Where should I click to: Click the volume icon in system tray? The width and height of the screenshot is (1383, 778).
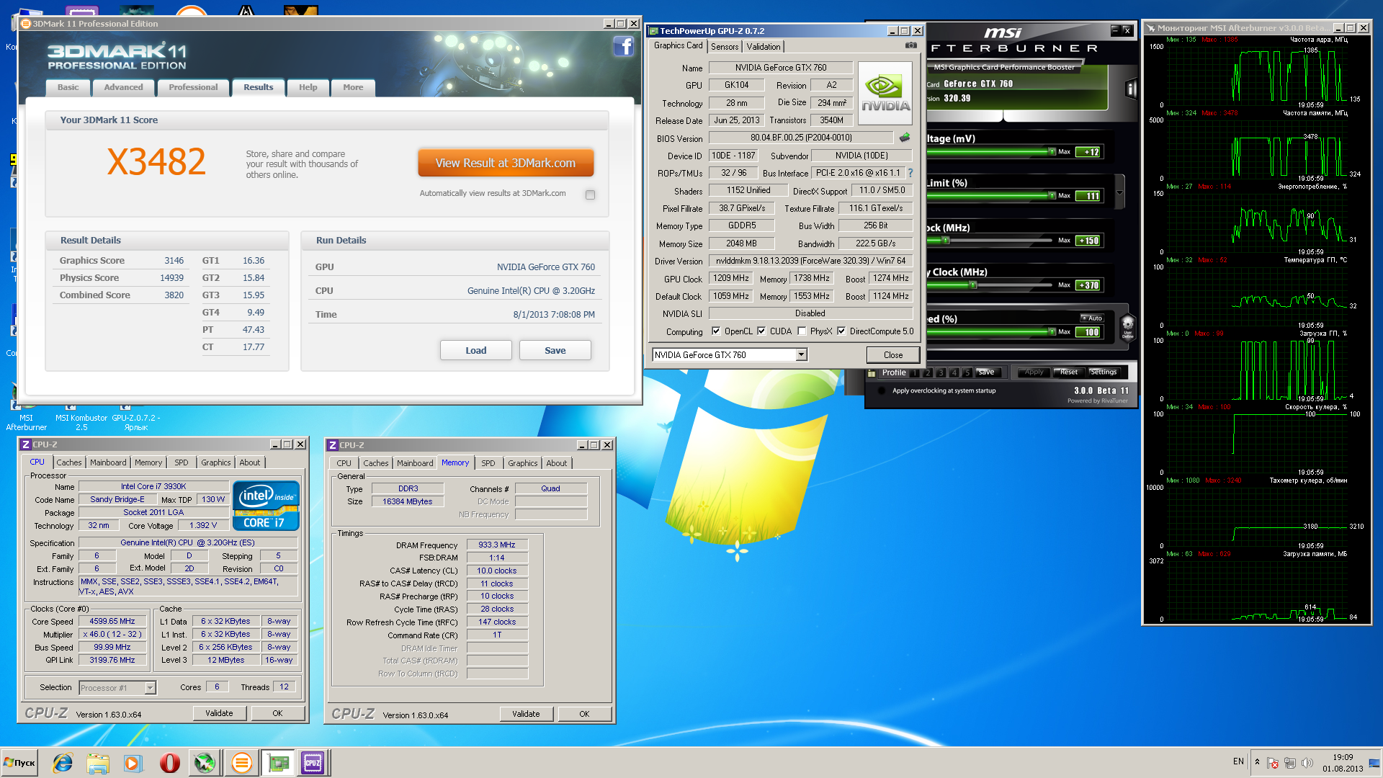1307,762
